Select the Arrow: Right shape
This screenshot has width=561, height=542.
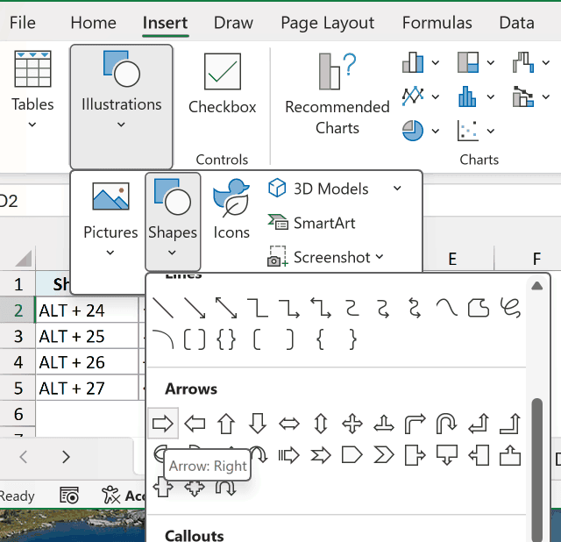point(163,424)
